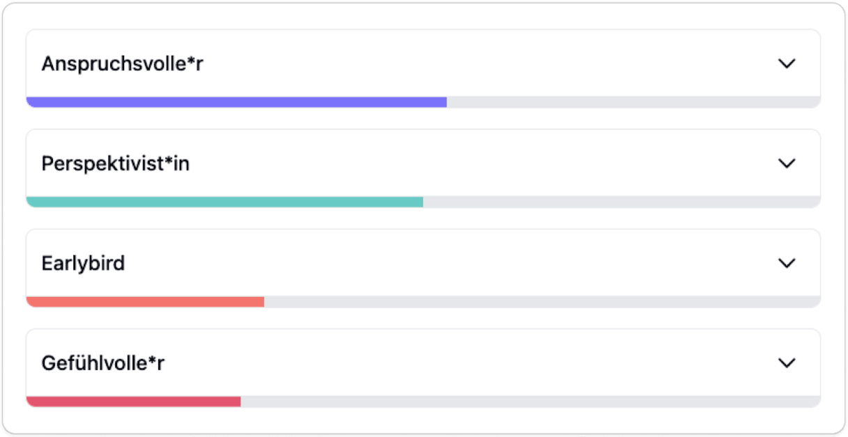Screen dimensions: 848x437
Task: Expand the Perspektivist*in chevron arrow
Action: coord(786,164)
